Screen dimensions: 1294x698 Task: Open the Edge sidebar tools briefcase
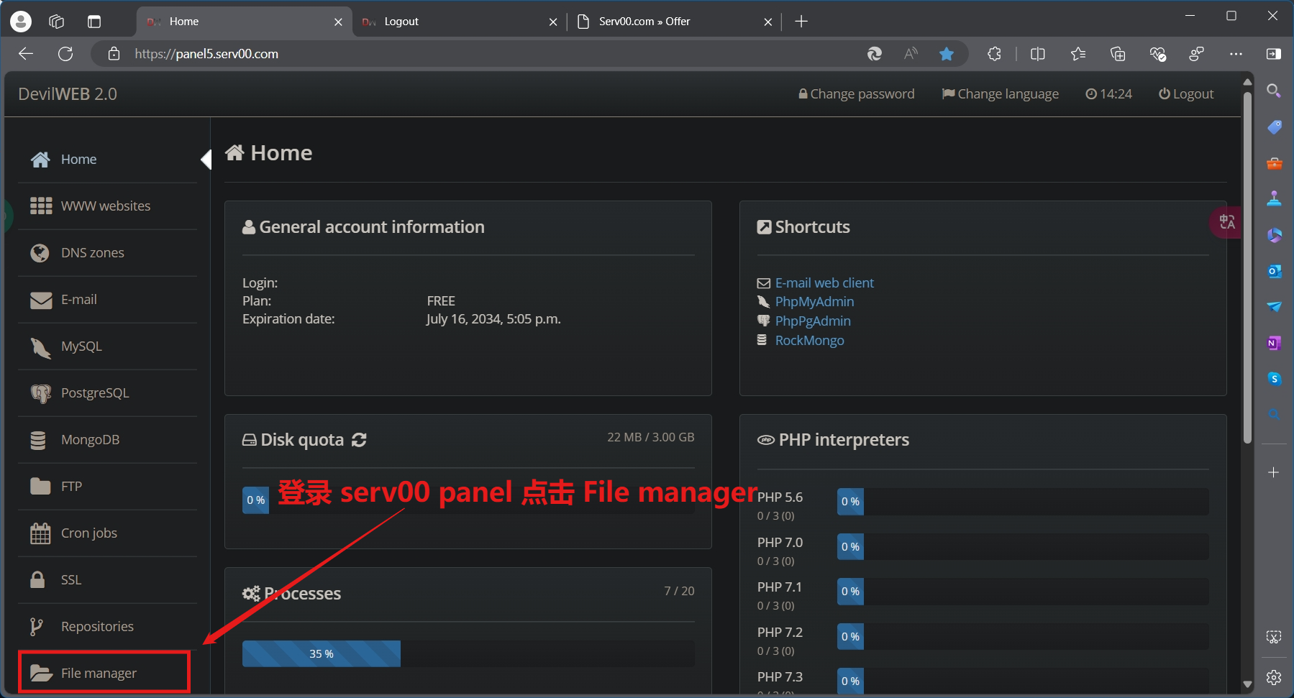(x=1274, y=163)
